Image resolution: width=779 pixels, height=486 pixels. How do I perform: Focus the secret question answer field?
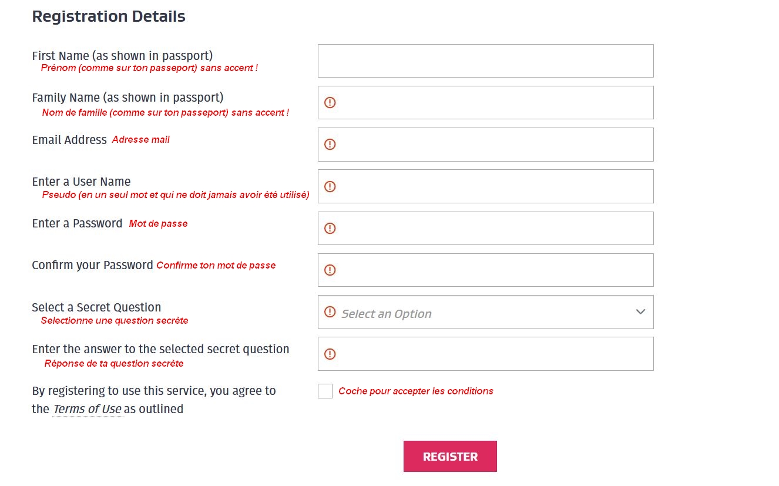[485, 354]
